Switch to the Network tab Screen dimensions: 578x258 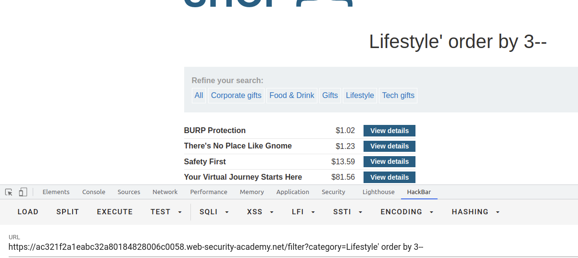(x=165, y=192)
